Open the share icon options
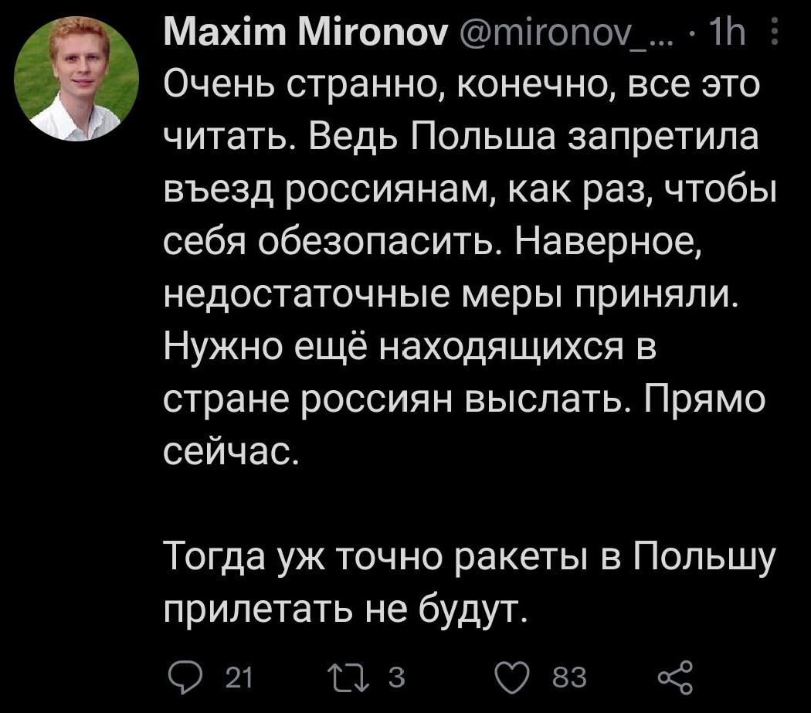The width and height of the screenshot is (811, 713). pyautogui.click(x=667, y=678)
